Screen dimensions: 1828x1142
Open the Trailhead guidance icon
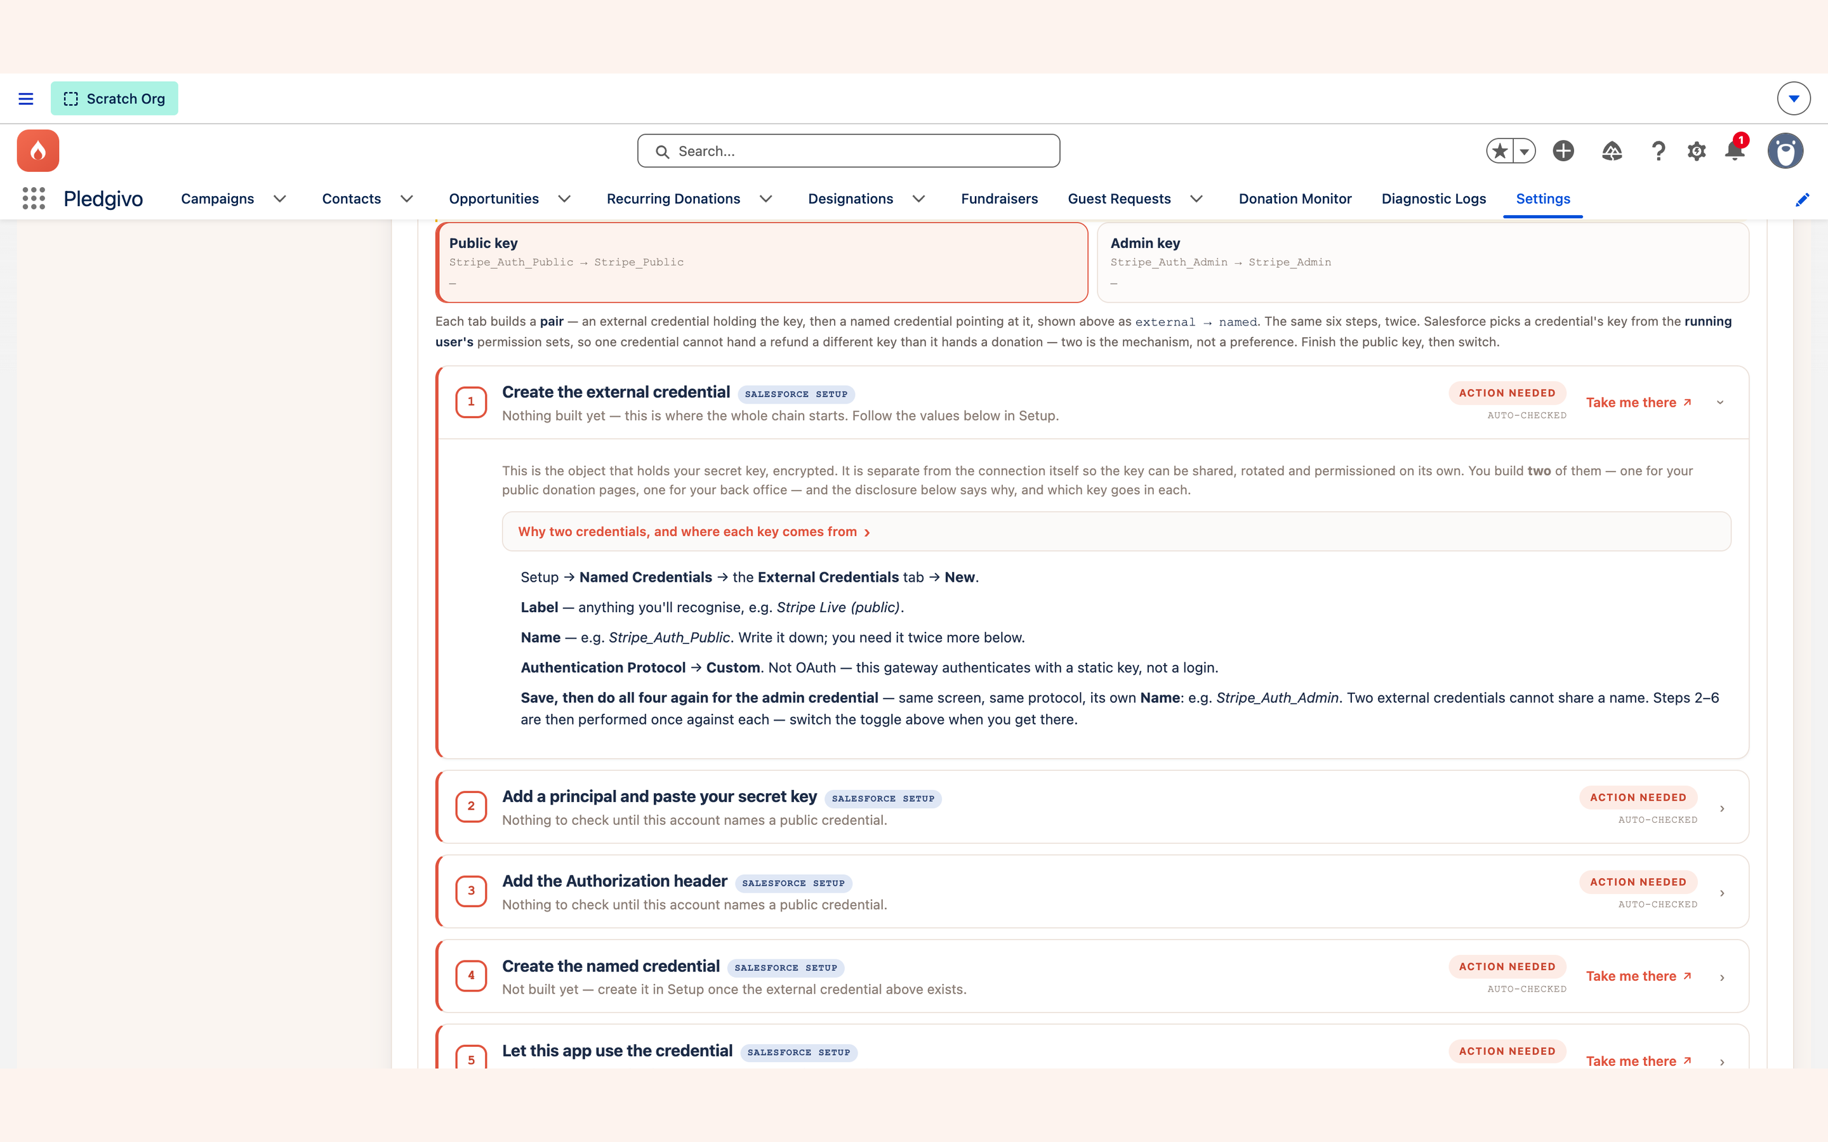tap(1611, 151)
